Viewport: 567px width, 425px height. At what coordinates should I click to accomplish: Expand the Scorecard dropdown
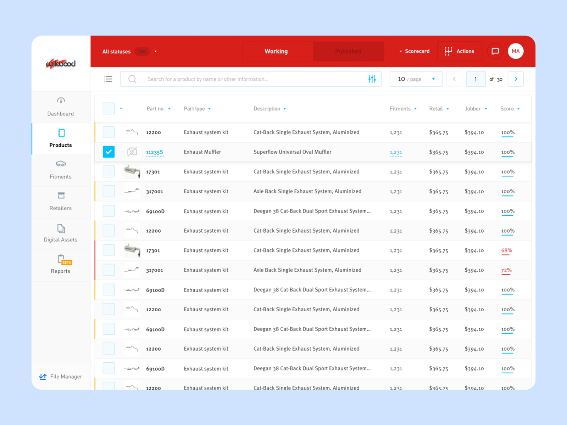414,51
